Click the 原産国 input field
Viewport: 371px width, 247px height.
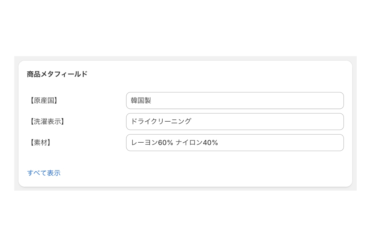point(235,101)
